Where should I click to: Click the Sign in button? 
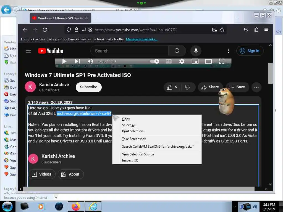tap(250, 51)
